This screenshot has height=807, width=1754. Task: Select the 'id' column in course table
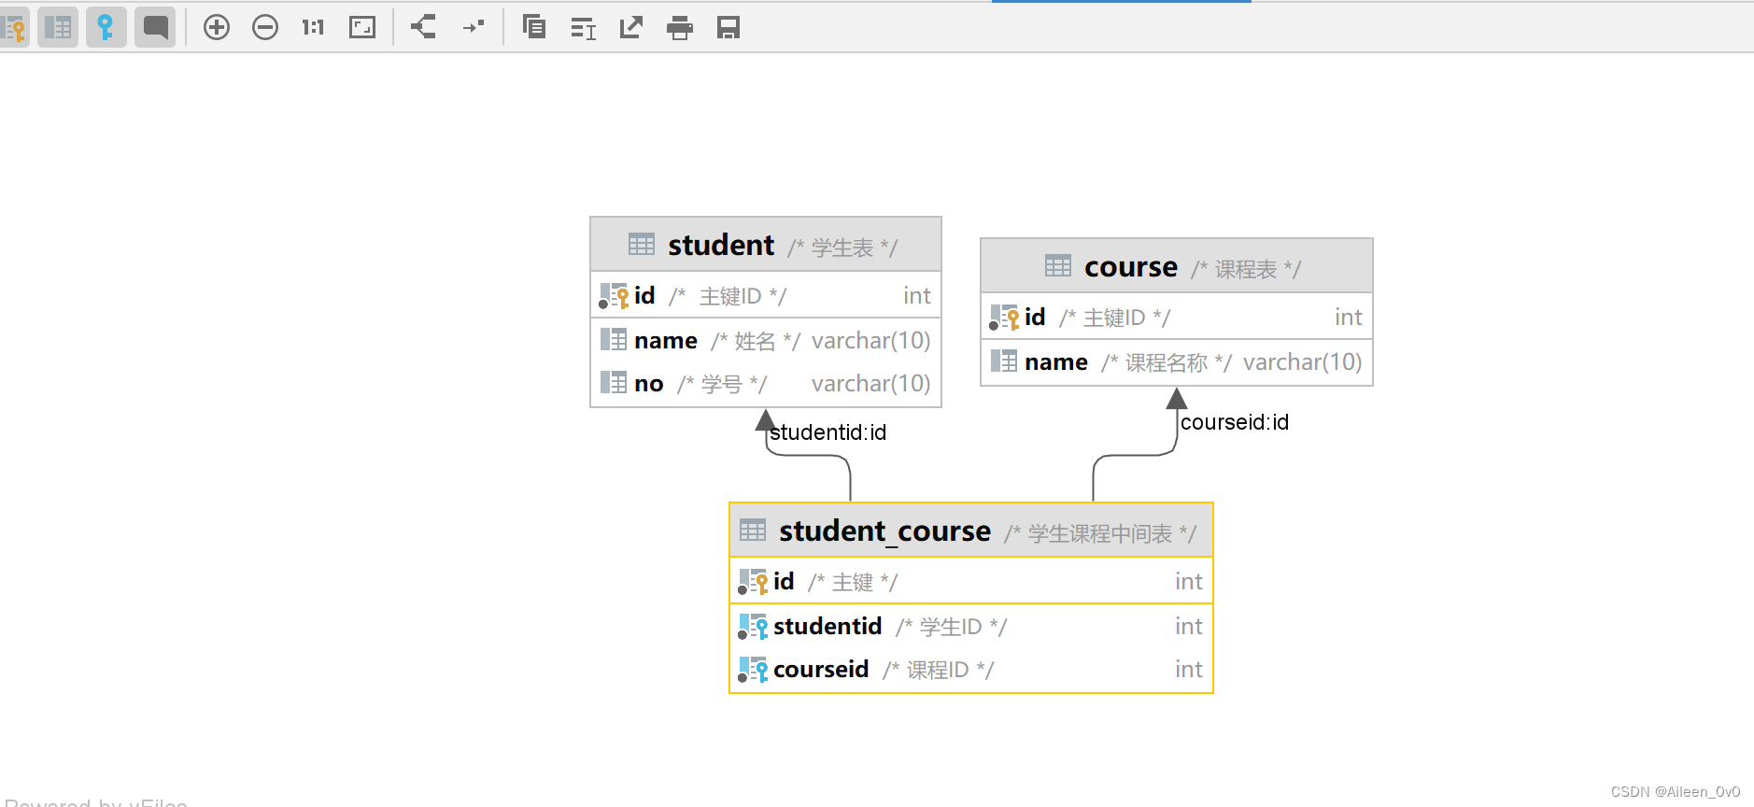(x=1177, y=318)
